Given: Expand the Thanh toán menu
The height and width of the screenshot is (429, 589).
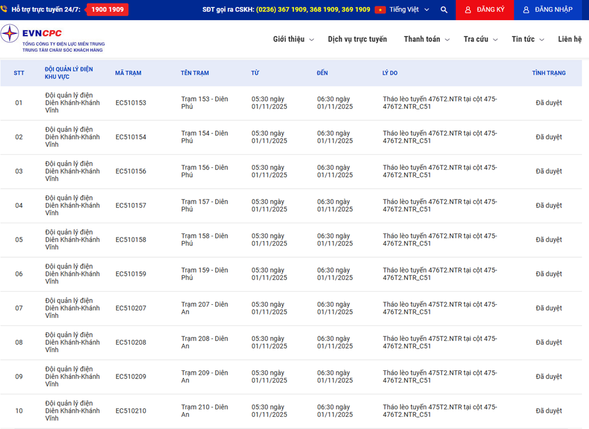Looking at the screenshot, I should 426,39.
